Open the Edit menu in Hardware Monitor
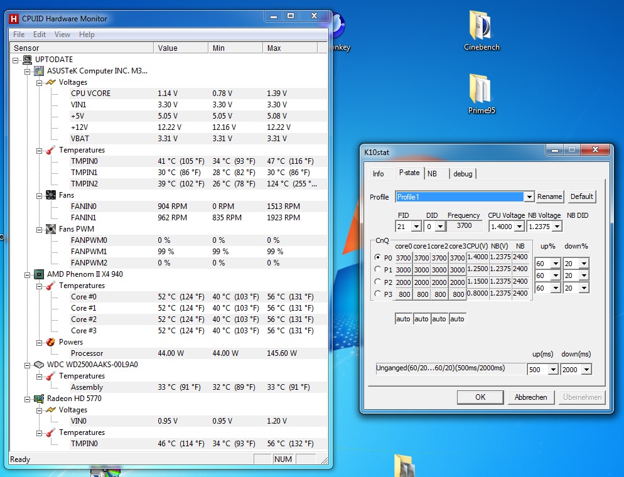Viewport: 624px width, 477px height. 40,35
